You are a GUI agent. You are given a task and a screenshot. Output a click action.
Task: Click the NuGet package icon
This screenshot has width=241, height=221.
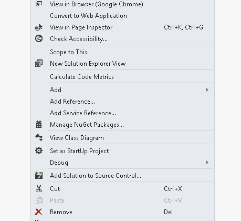tap(39, 124)
